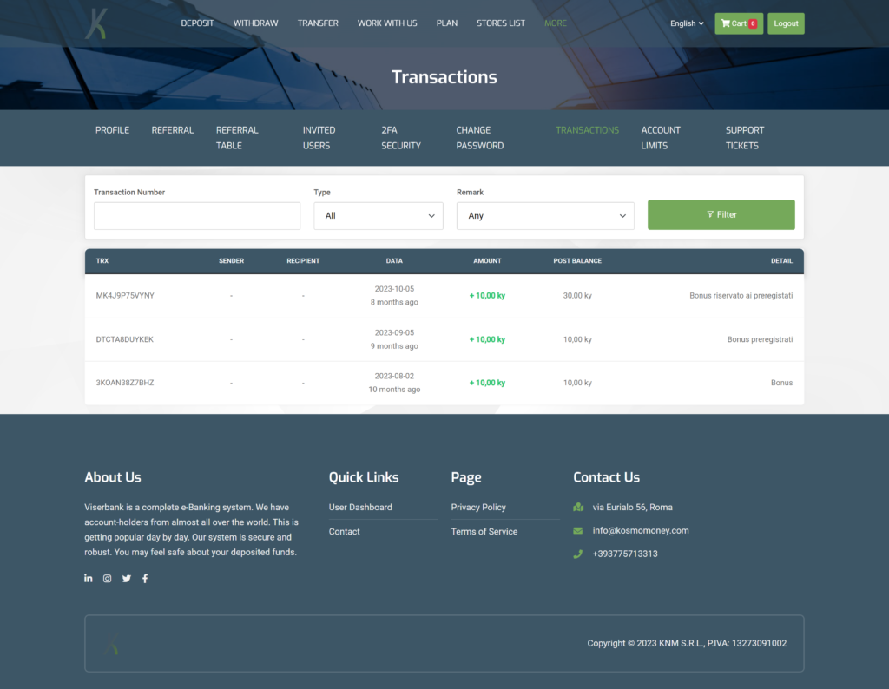Click the envelope icon beside email address
The width and height of the screenshot is (889, 689).
click(578, 530)
